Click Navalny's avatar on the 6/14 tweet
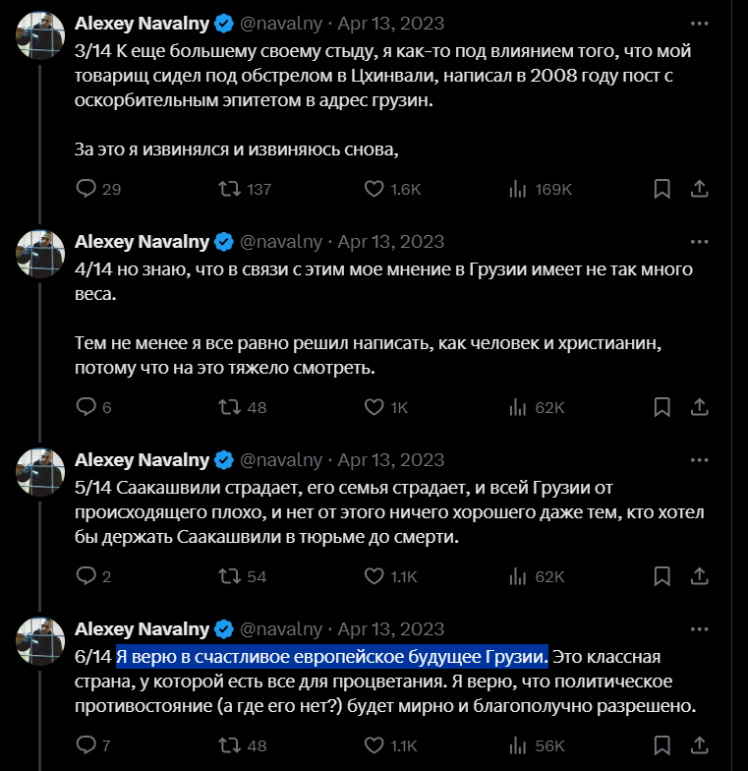748x771 pixels. tap(40, 641)
